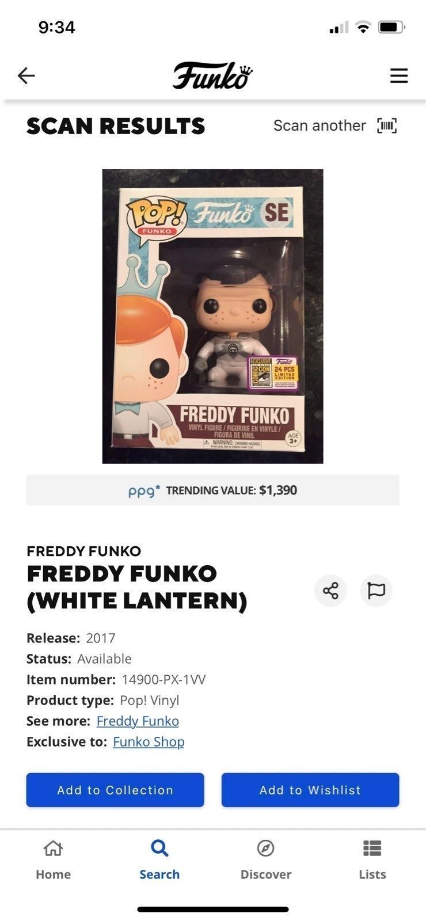Screen dimensions: 426x921
Task: Open the hamburger menu
Action: point(399,75)
